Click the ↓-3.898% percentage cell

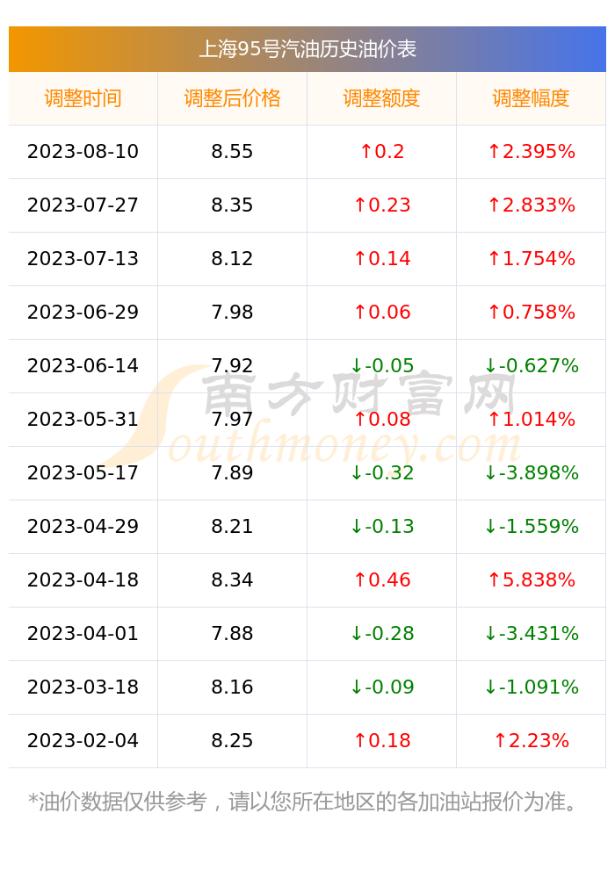click(x=531, y=472)
